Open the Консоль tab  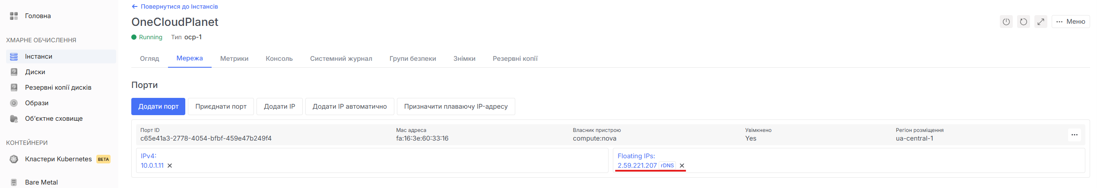click(x=279, y=59)
